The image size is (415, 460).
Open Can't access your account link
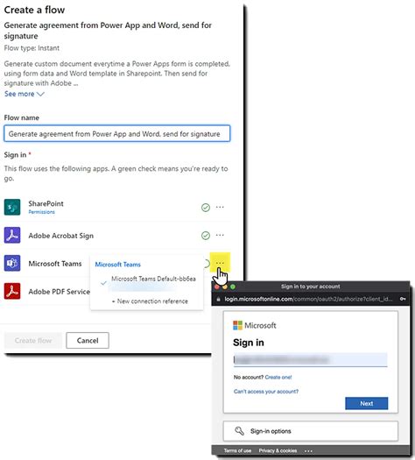[x=266, y=392]
